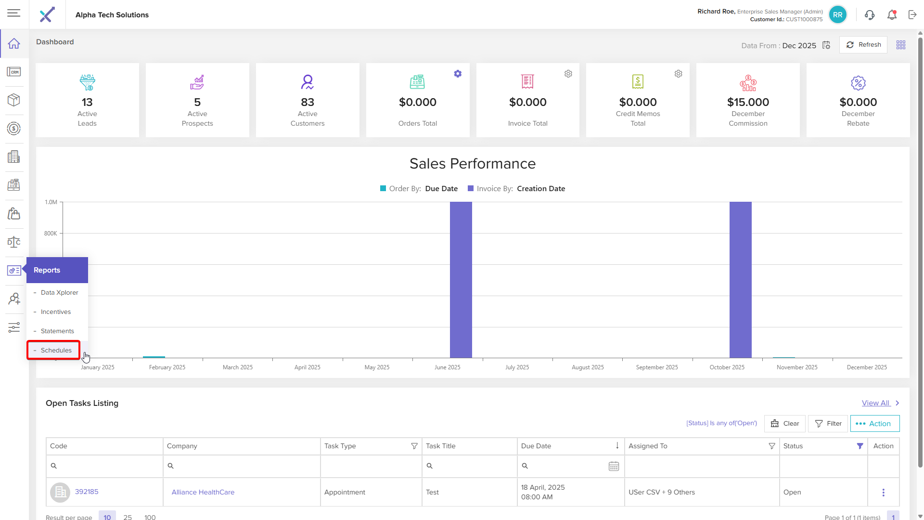Click the headset support icon
Screen dimensions: 924x520
[x=869, y=15]
